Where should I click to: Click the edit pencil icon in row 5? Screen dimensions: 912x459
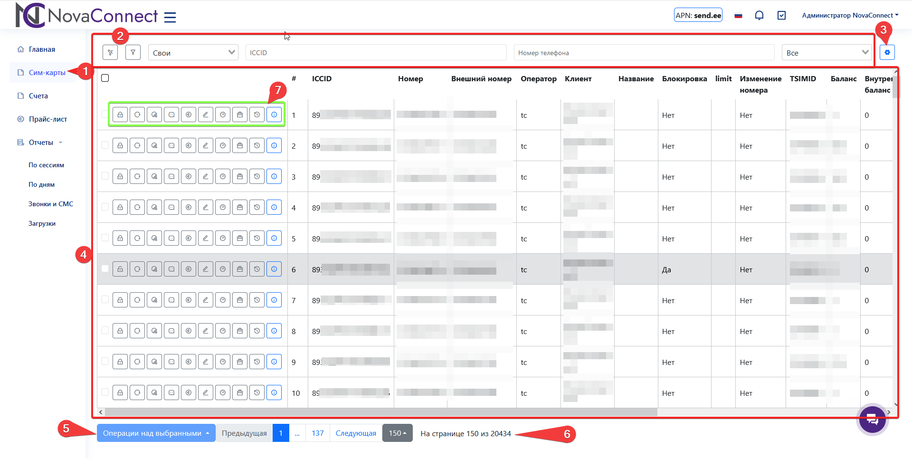[x=206, y=238]
